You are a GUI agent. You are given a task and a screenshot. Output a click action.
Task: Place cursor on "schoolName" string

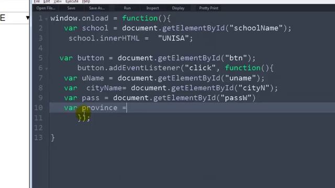pos(256,28)
